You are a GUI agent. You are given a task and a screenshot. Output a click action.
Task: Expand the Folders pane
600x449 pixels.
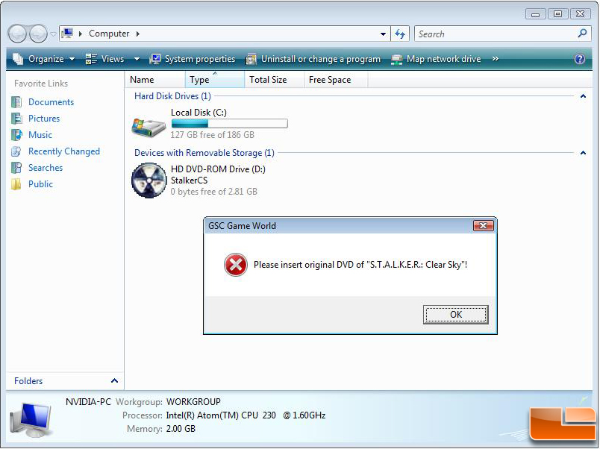(x=114, y=381)
